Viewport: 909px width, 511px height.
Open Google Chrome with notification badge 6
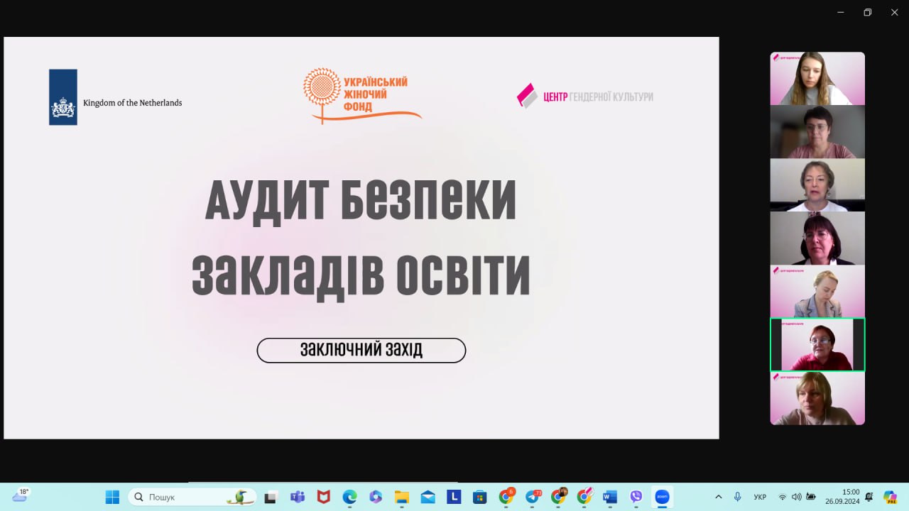pos(506,497)
